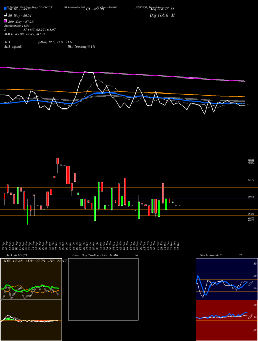Screen dimensions: 258x341
Task: Click the blue Stochastics chart panel
Action: pos(227,279)
